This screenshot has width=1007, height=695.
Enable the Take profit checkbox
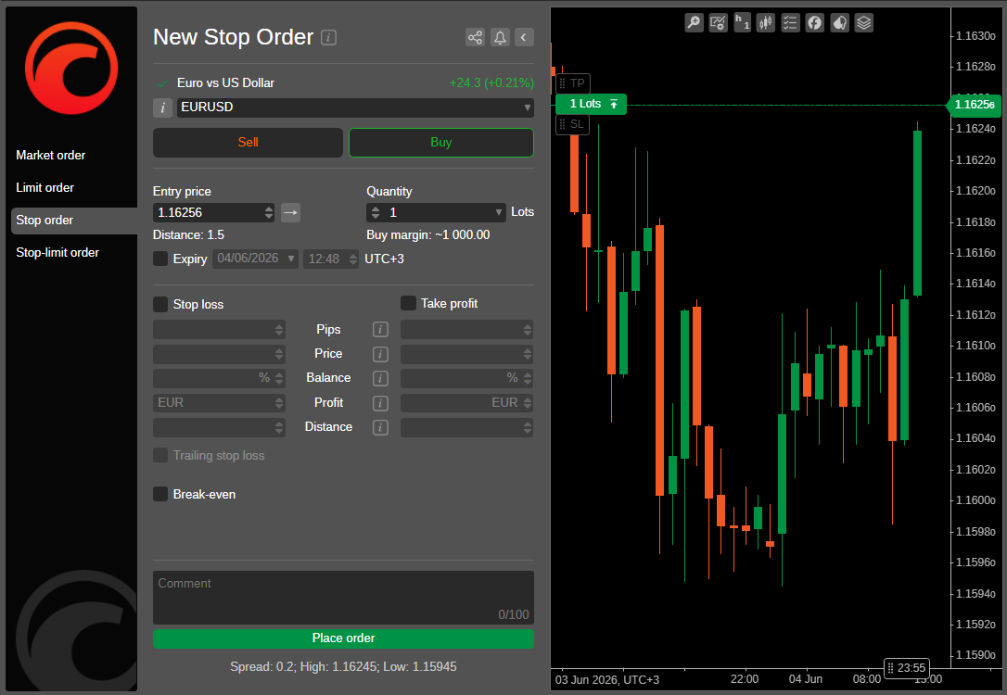point(408,303)
